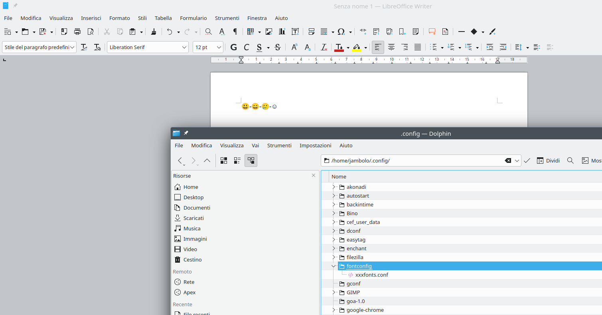Open the font highlighting color picker arrow
This screenshot has height=315, width=602.
coord(365,47)
